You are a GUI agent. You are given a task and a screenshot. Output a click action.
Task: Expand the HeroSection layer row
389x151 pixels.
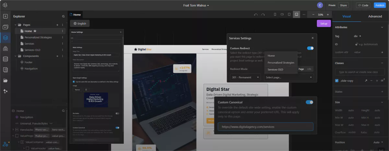(x=13, y=129)
